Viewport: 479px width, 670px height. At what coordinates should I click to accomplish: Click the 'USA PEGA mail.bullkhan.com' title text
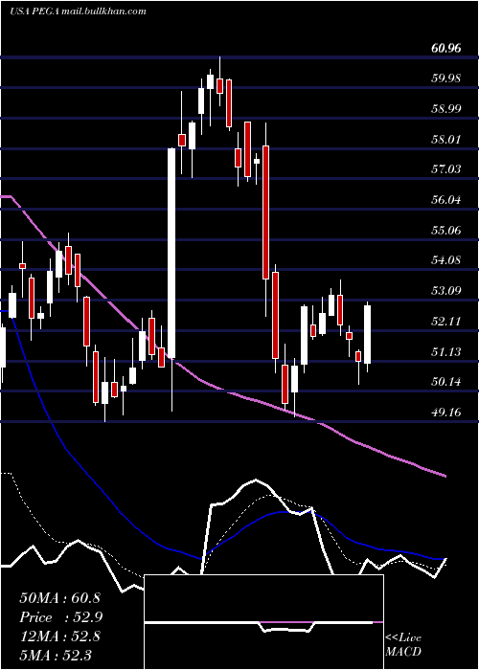tap(78, 11)
